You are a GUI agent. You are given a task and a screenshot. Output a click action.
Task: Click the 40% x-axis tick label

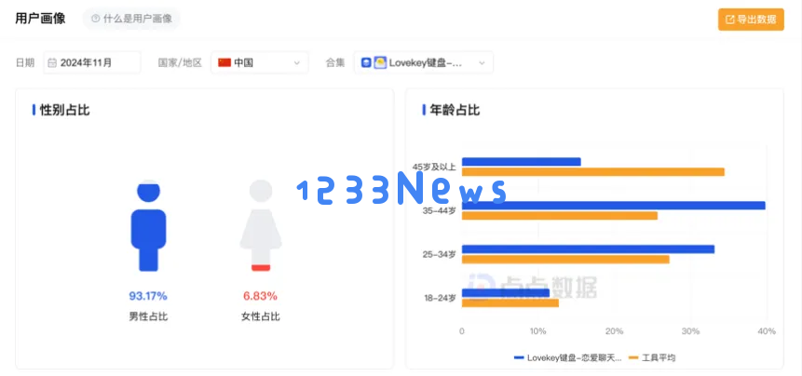point(767,331)
